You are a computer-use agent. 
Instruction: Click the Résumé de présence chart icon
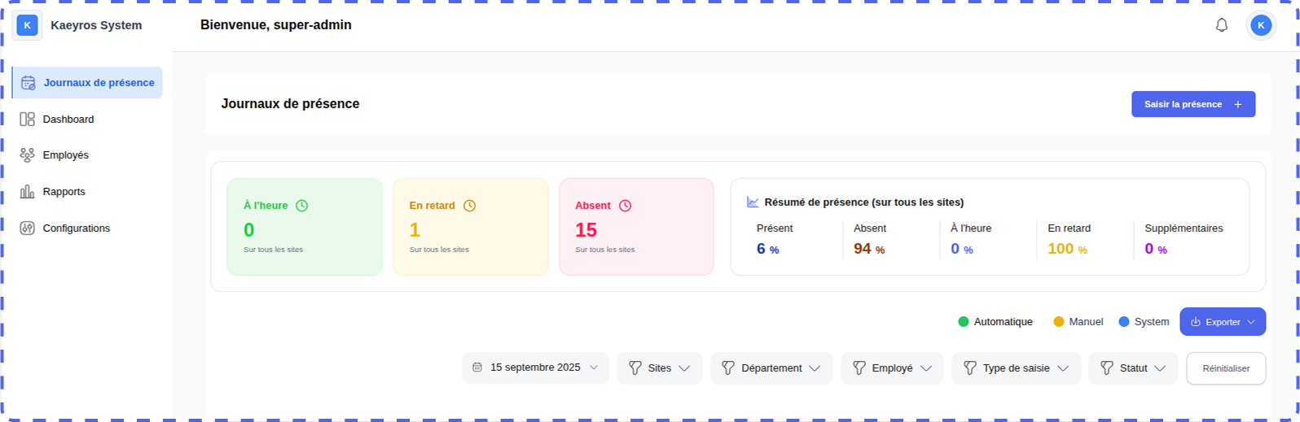coord(753,202)
